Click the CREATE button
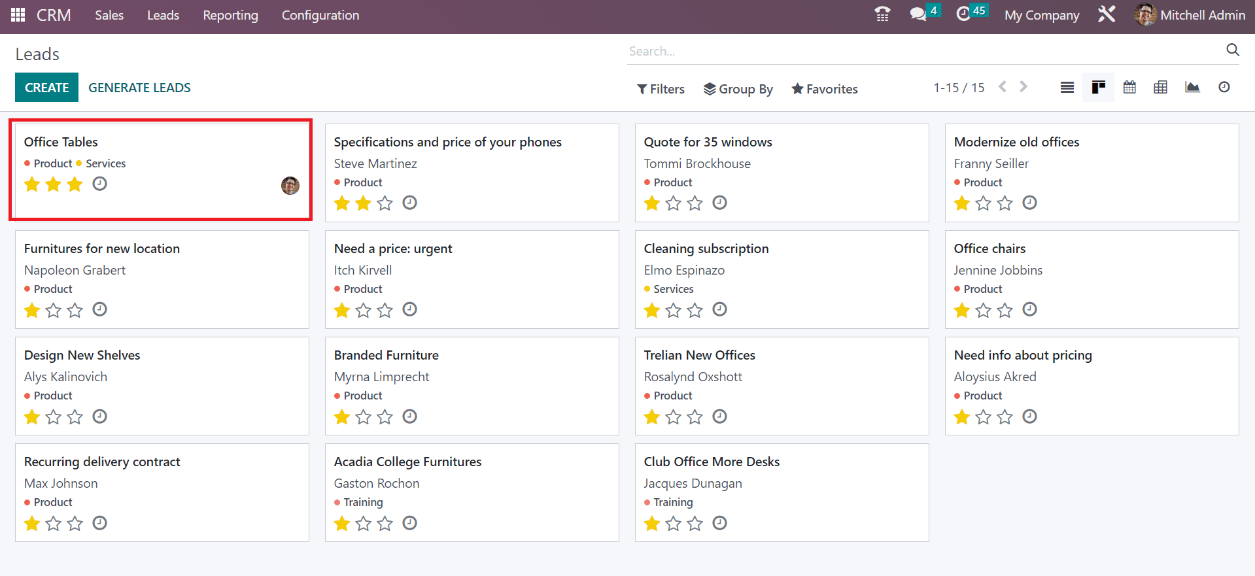The image size is (1255, 576). coord(46,88)
